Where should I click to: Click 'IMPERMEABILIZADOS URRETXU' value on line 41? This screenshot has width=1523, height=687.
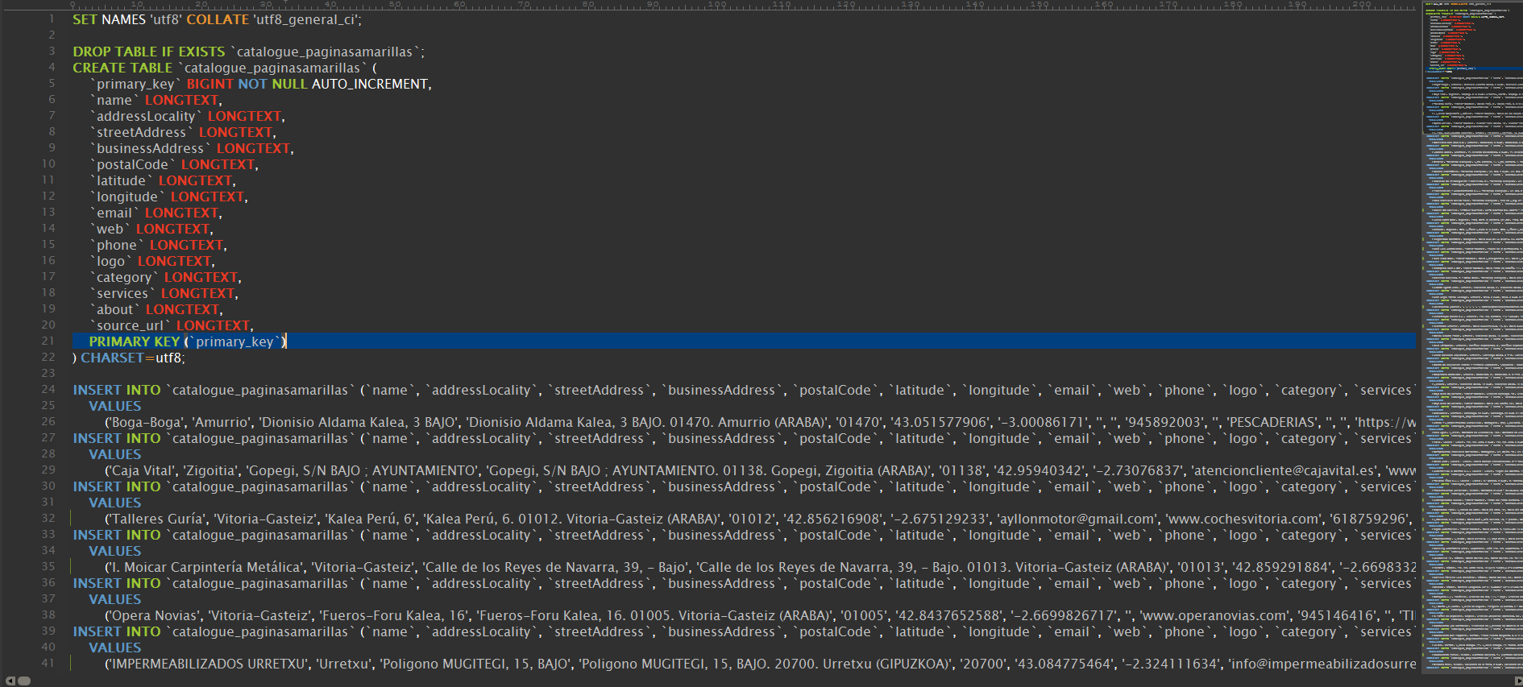(x=209, y=664)
